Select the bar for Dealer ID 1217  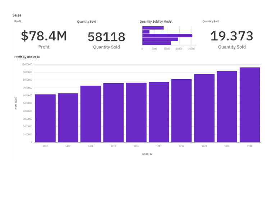(159, 112)
